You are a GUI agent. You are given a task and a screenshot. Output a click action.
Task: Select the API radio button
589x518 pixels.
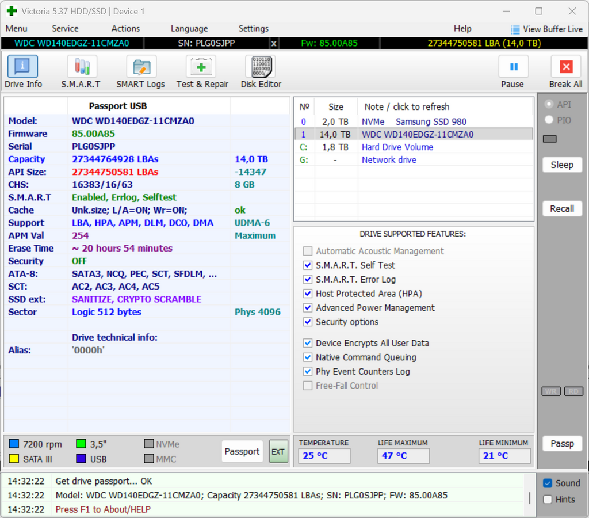pos(549,104)
